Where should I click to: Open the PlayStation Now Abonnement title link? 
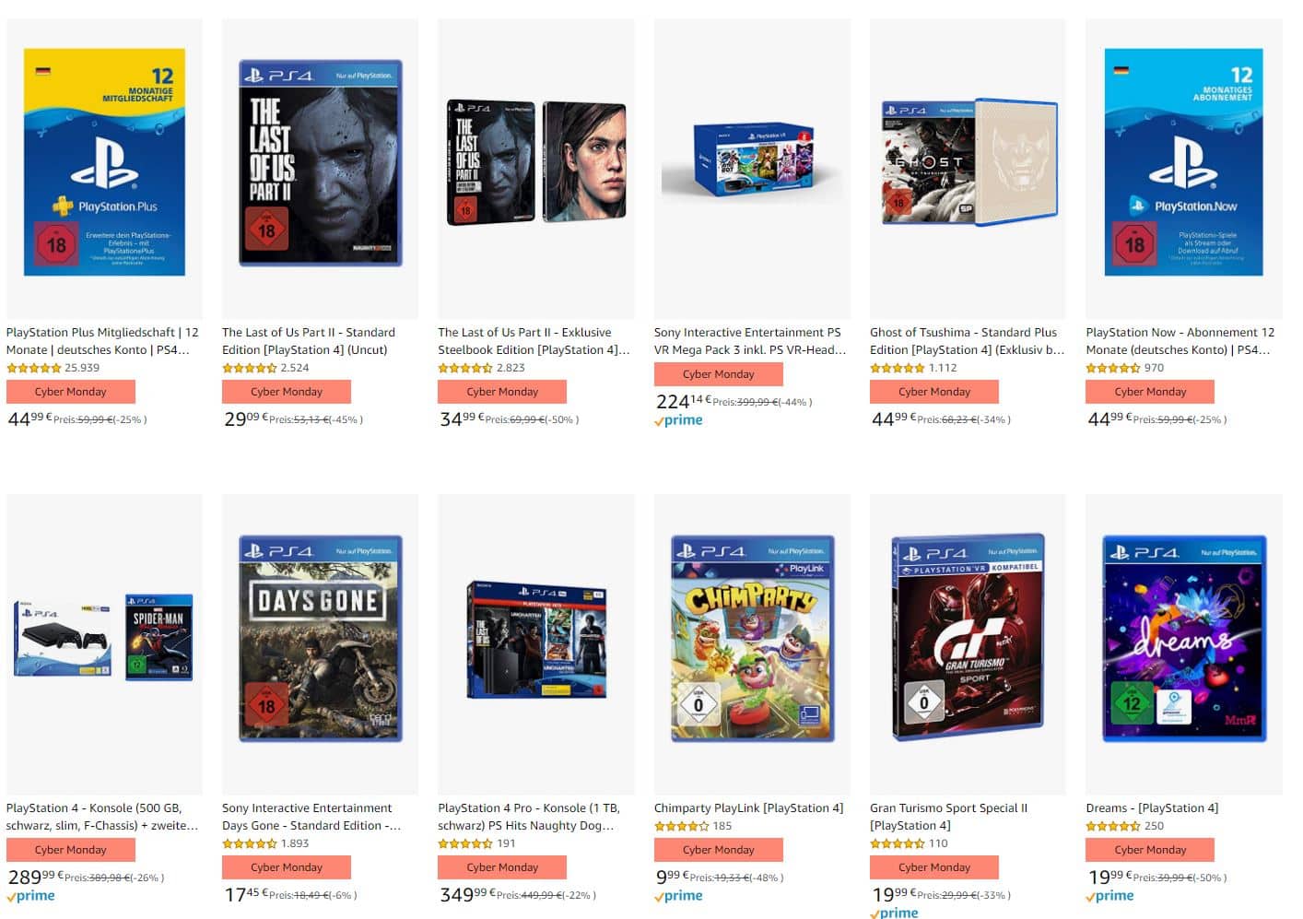coord(1180,341)
